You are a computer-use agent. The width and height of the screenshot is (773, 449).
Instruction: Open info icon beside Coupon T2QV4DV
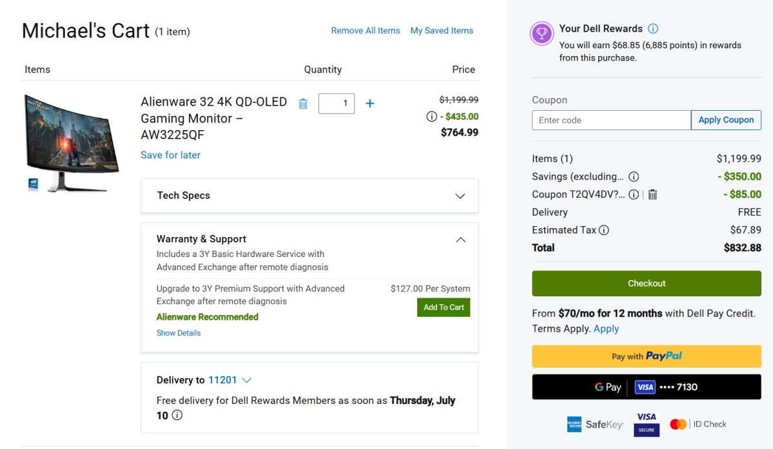[x=634, y=195]
